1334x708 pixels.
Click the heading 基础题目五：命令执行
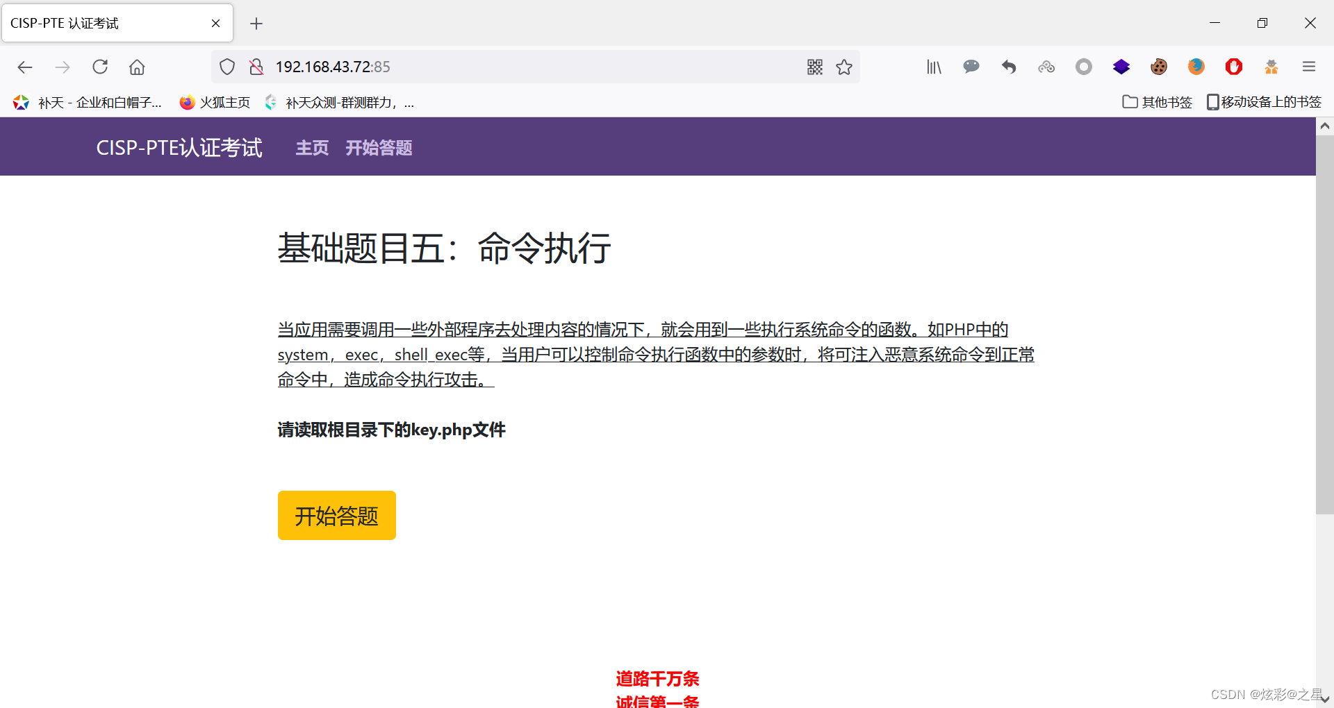(x=445, y=248)
